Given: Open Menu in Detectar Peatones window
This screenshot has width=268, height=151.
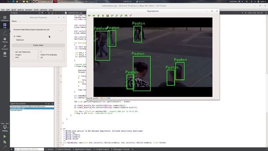Looking at the screenshot, I should (14, 21).
